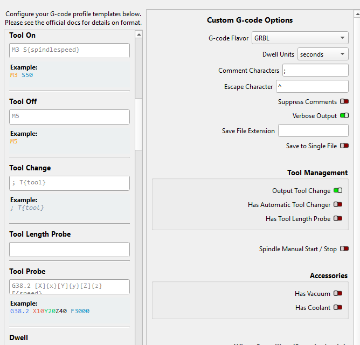Click the Tool Probe example G38.2 line

point(50,311)
